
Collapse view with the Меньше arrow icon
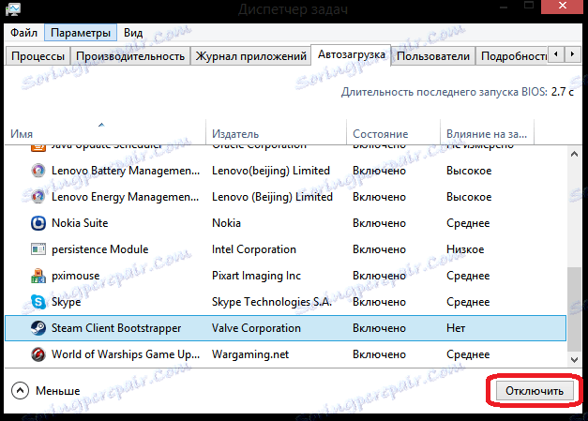pos(20,391)
